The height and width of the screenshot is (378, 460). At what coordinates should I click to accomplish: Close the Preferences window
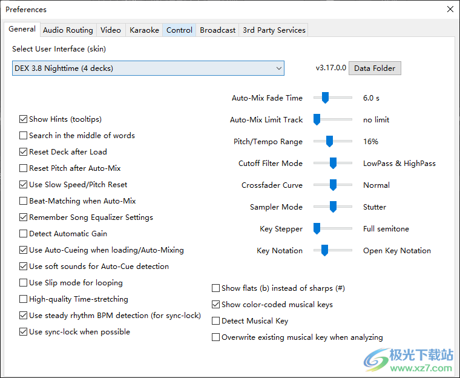pyautogui.click(x=450, y=9)
